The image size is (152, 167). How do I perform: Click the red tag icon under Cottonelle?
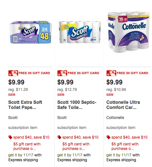pos(108,137)
